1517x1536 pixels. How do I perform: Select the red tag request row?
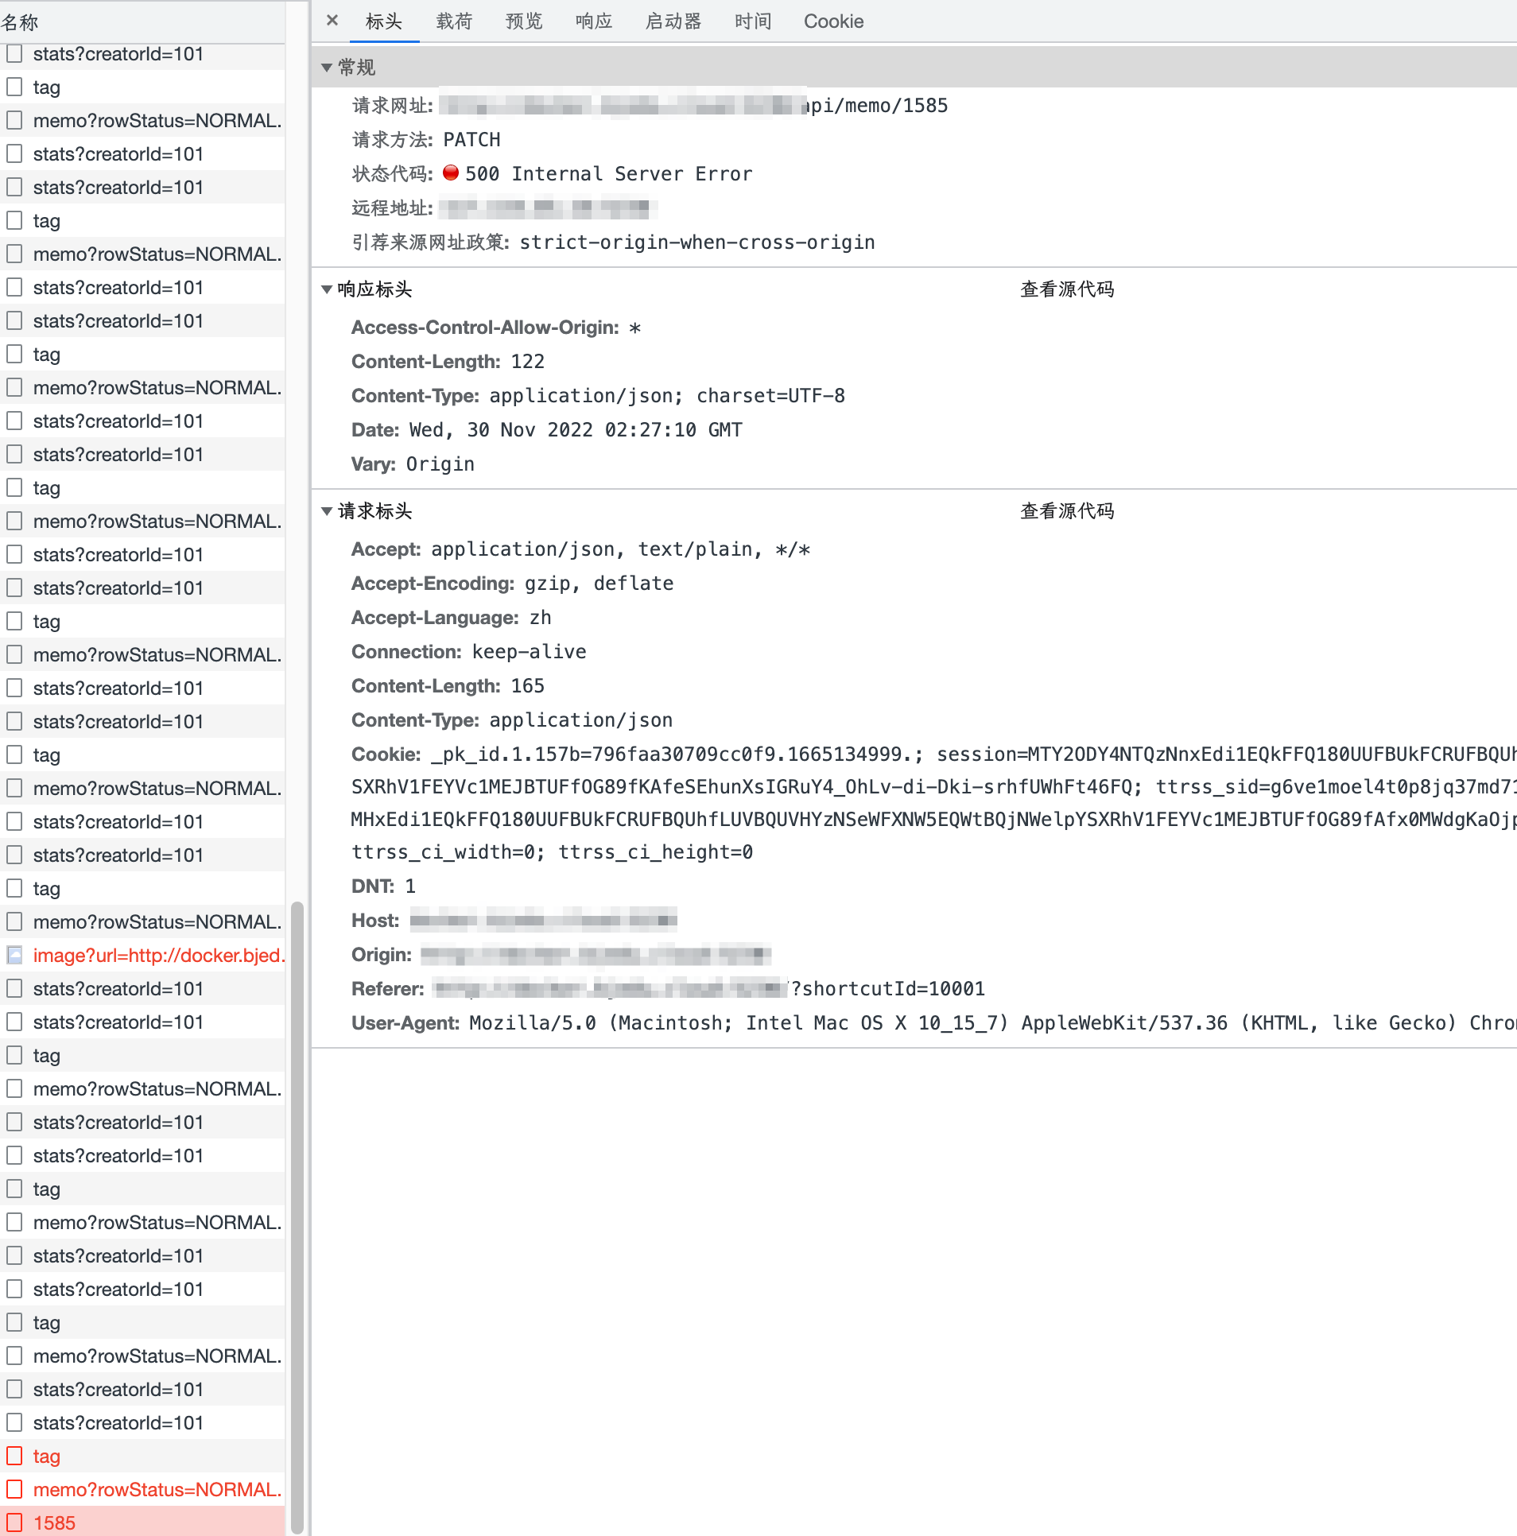(x=142, y=1456)
